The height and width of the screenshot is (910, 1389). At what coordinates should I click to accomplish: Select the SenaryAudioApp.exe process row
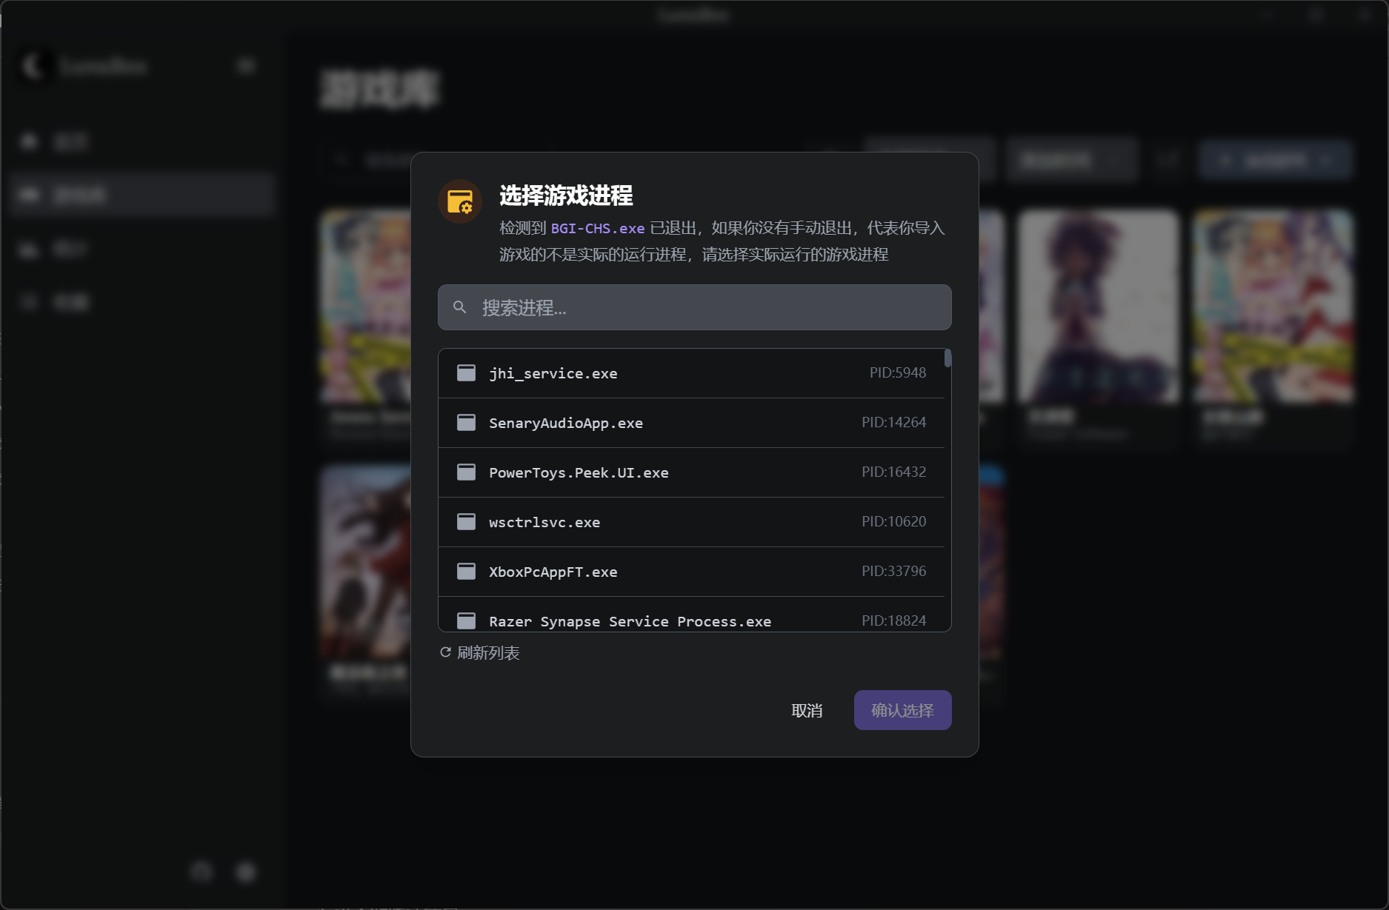[691, 423]
